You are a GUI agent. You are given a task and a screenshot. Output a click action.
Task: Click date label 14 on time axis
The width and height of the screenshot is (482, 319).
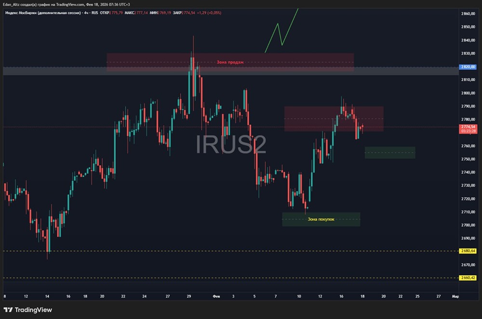point(47,296)
